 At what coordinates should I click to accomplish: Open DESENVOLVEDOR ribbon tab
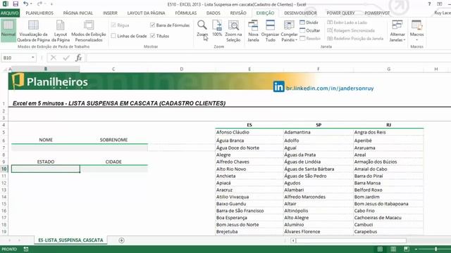300,13
